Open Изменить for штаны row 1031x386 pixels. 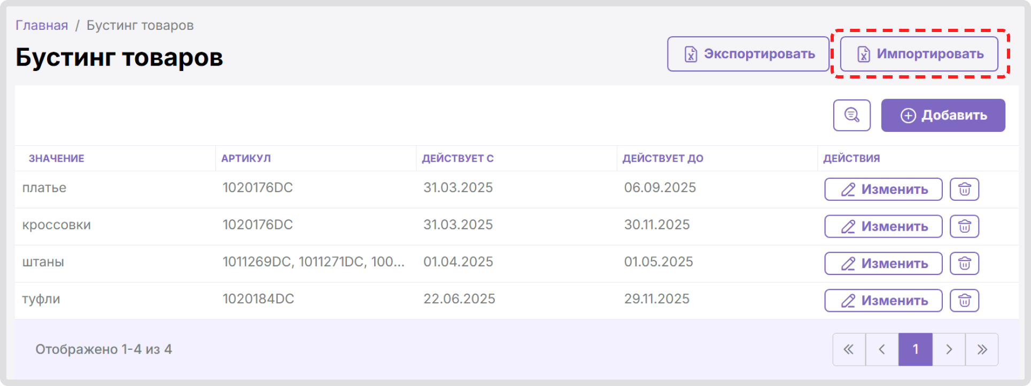click(883, 264)
